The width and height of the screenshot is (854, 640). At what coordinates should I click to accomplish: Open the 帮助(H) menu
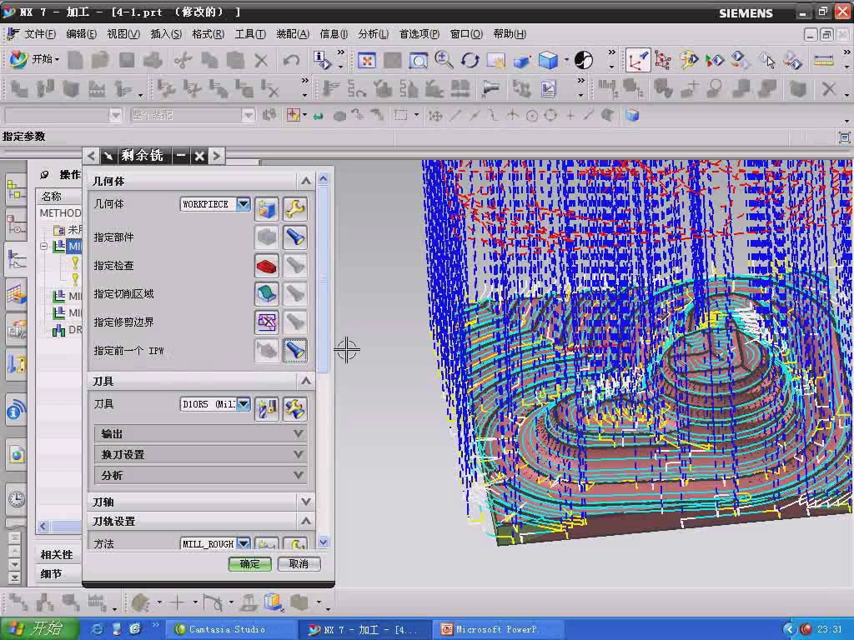(510, 33)
